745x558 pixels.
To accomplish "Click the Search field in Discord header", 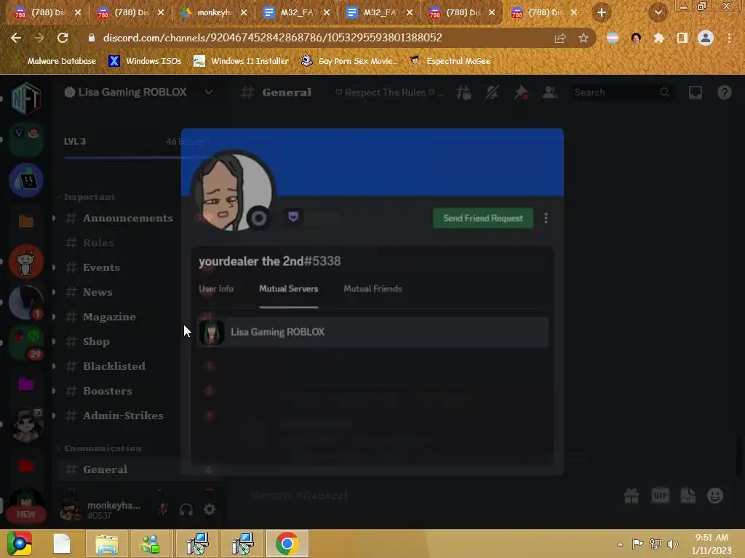I will 621,92.
